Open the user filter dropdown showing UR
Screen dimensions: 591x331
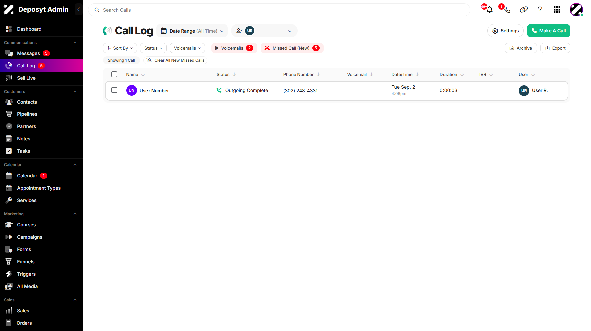[264, 31]
